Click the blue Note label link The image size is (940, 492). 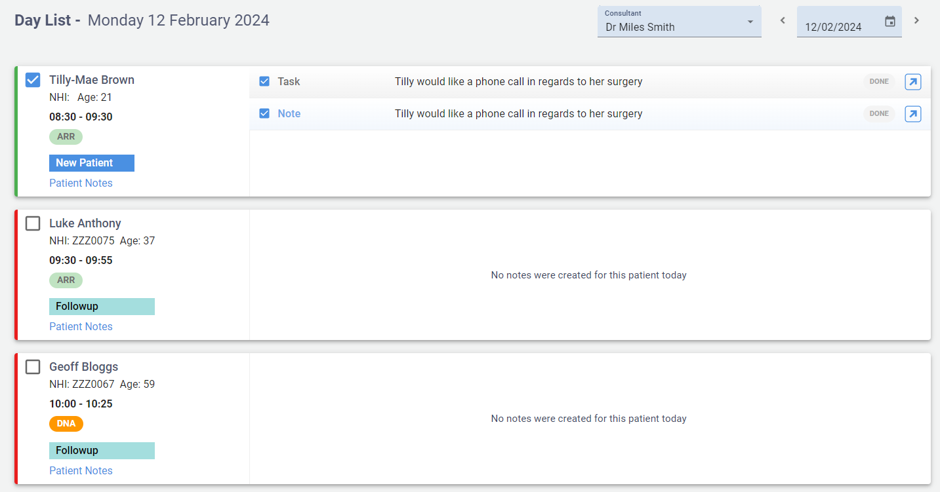(289, 114)
